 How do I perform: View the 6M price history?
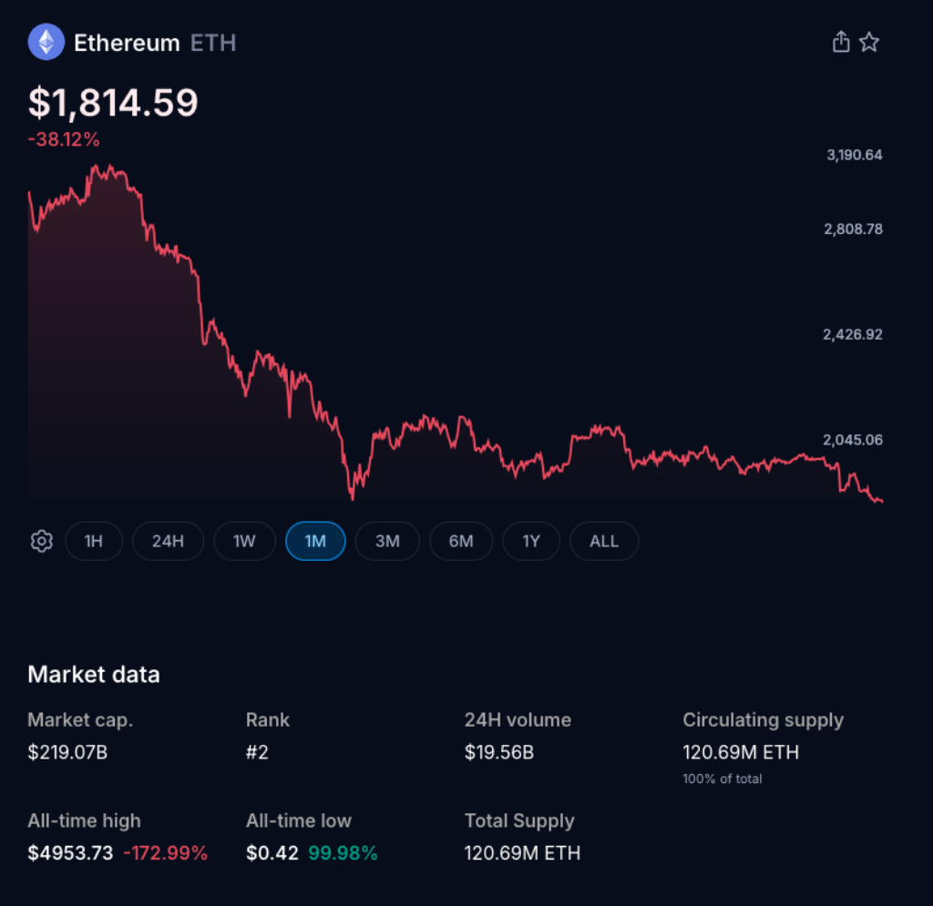(461, 541)
